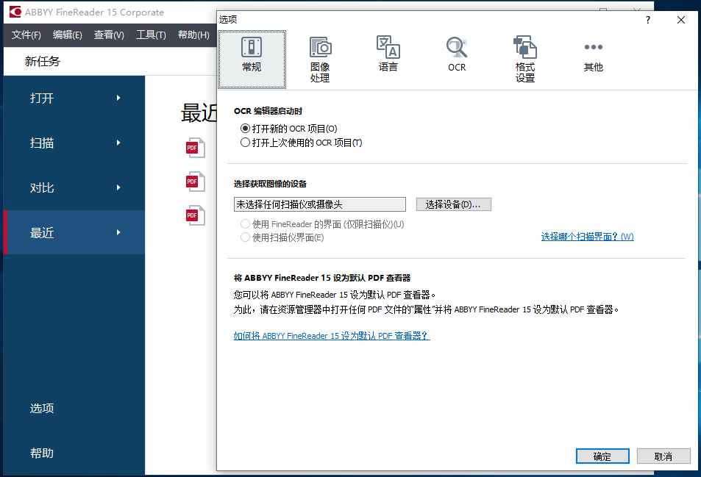Open the 语言 settings panel
Viewport: 701px width, 477px height.
(x=388, y=51)
